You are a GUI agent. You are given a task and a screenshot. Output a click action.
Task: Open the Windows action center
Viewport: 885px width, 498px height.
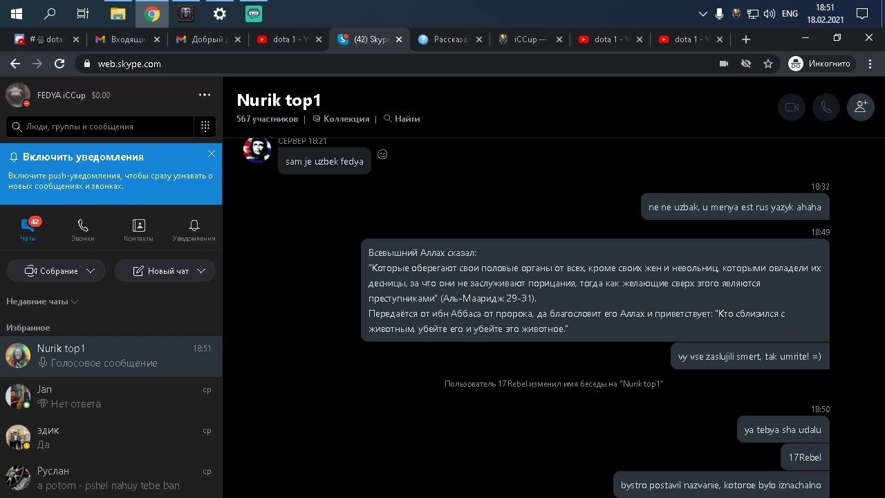862,14
